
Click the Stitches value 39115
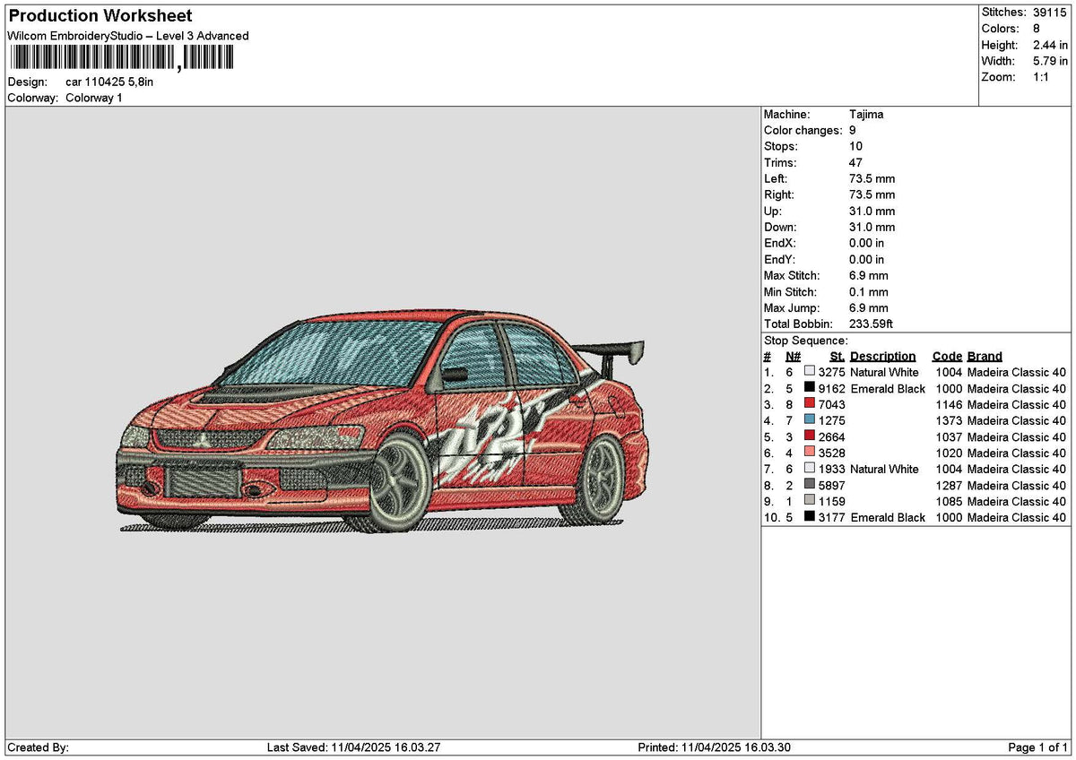(1050, 13)
